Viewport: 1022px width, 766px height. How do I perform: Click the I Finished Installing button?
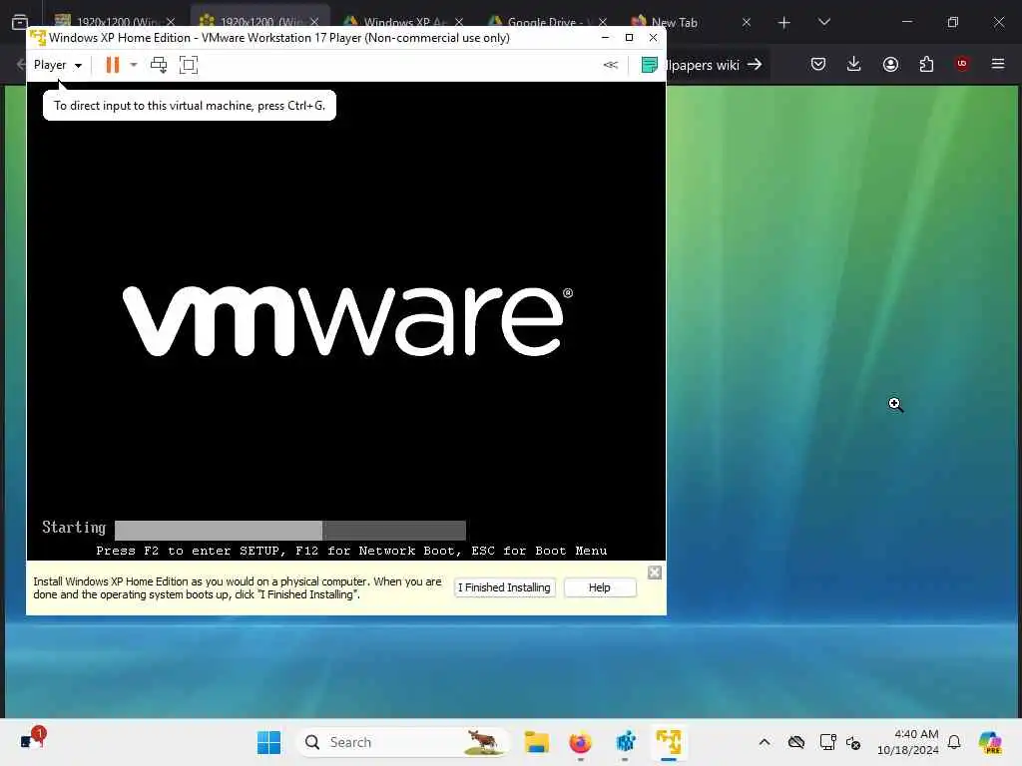click(x=504, y=587)
